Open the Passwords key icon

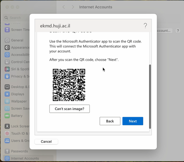point(7,151)
